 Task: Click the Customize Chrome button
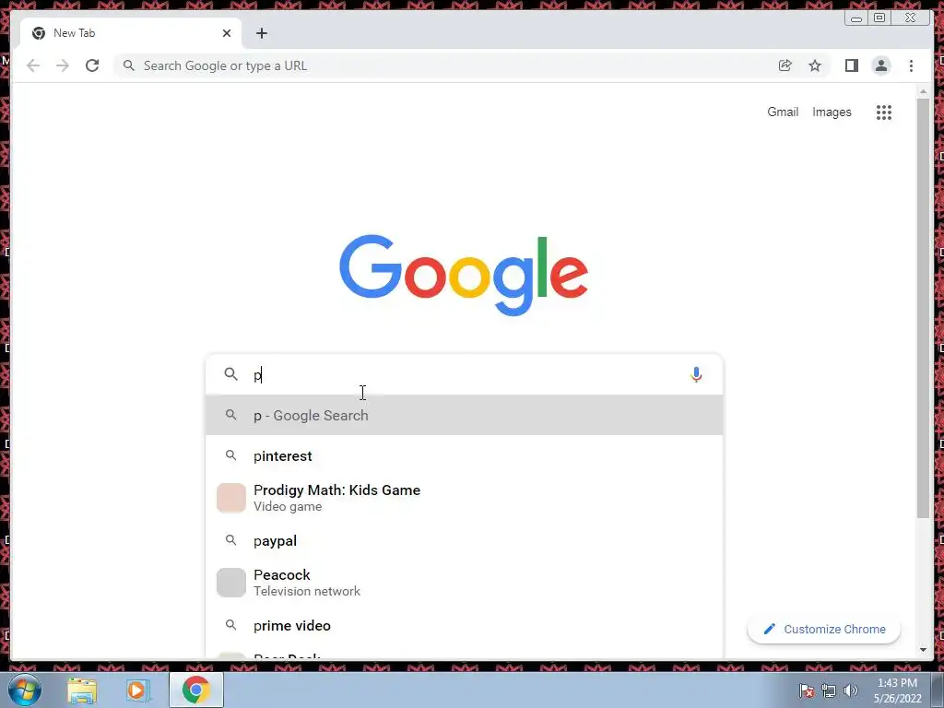(823, 629)
